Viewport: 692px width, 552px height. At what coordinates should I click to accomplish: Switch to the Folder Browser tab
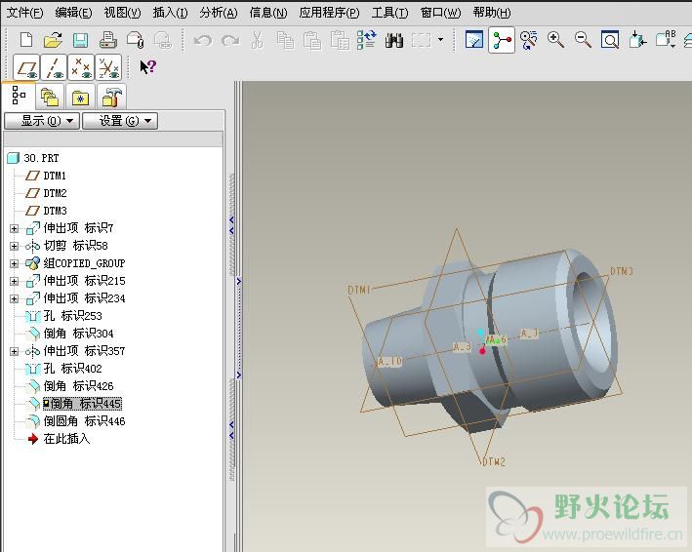(50, 98)
